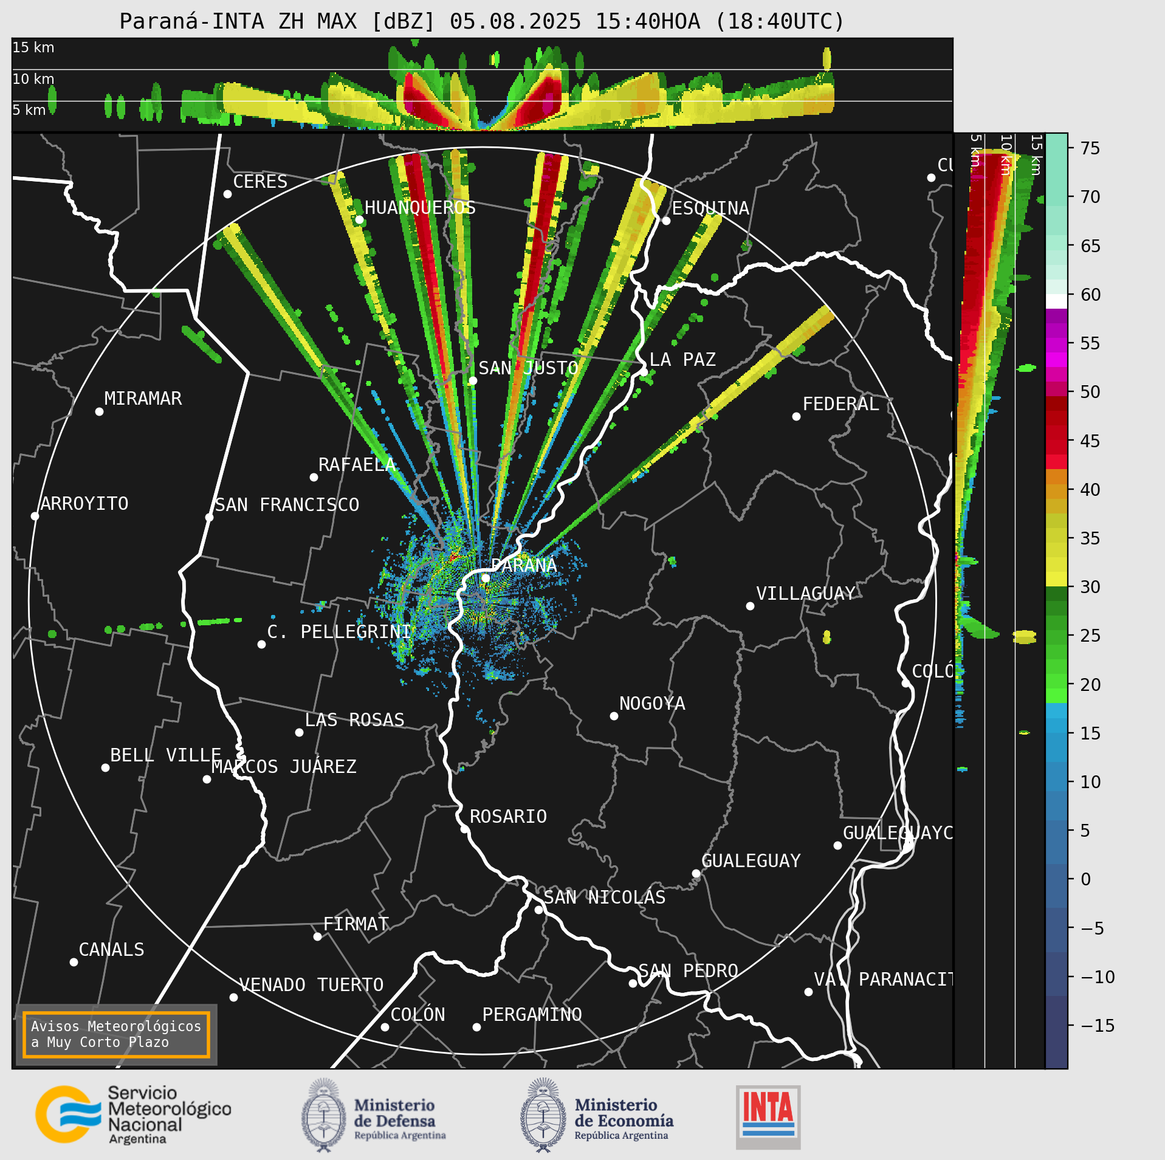Image resolution: width=1165 pixels, height=1160 pixels.
Task: Click the FEDERAL city label
Action: tap(840, 403)
